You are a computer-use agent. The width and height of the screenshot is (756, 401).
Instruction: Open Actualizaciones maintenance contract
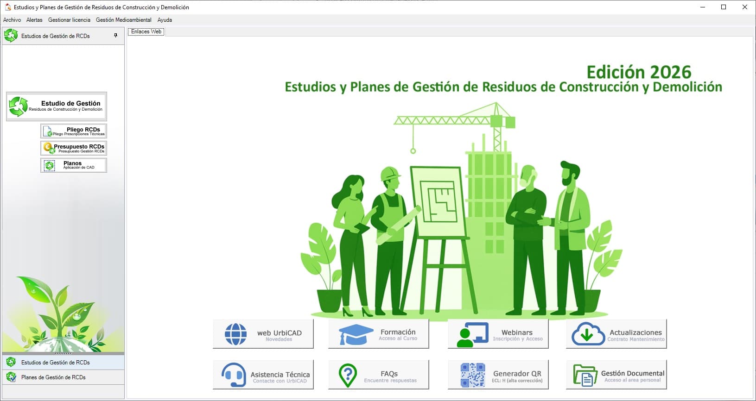tap(616, 334)
